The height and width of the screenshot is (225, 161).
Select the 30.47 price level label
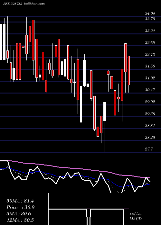click(150, 90)
